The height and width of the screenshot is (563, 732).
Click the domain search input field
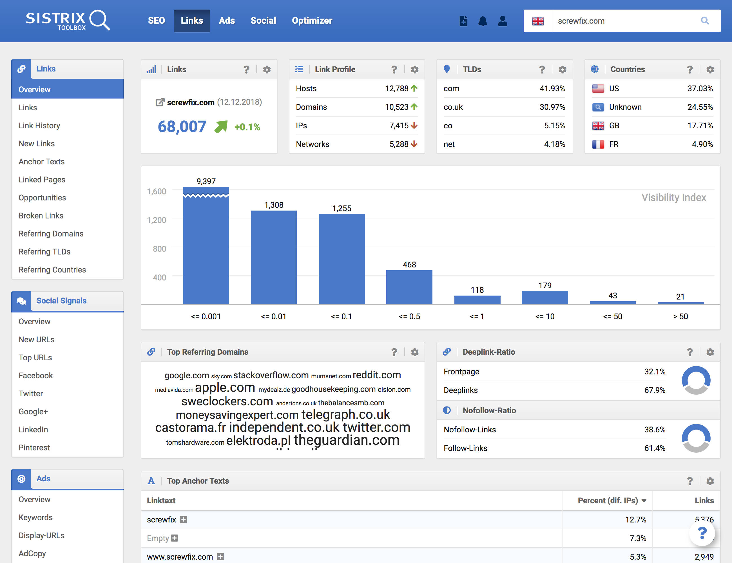click(x=623, y=21)
